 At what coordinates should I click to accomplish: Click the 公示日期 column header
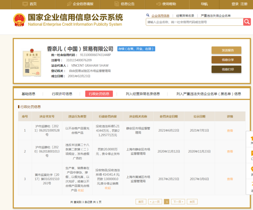click(199, 116)
